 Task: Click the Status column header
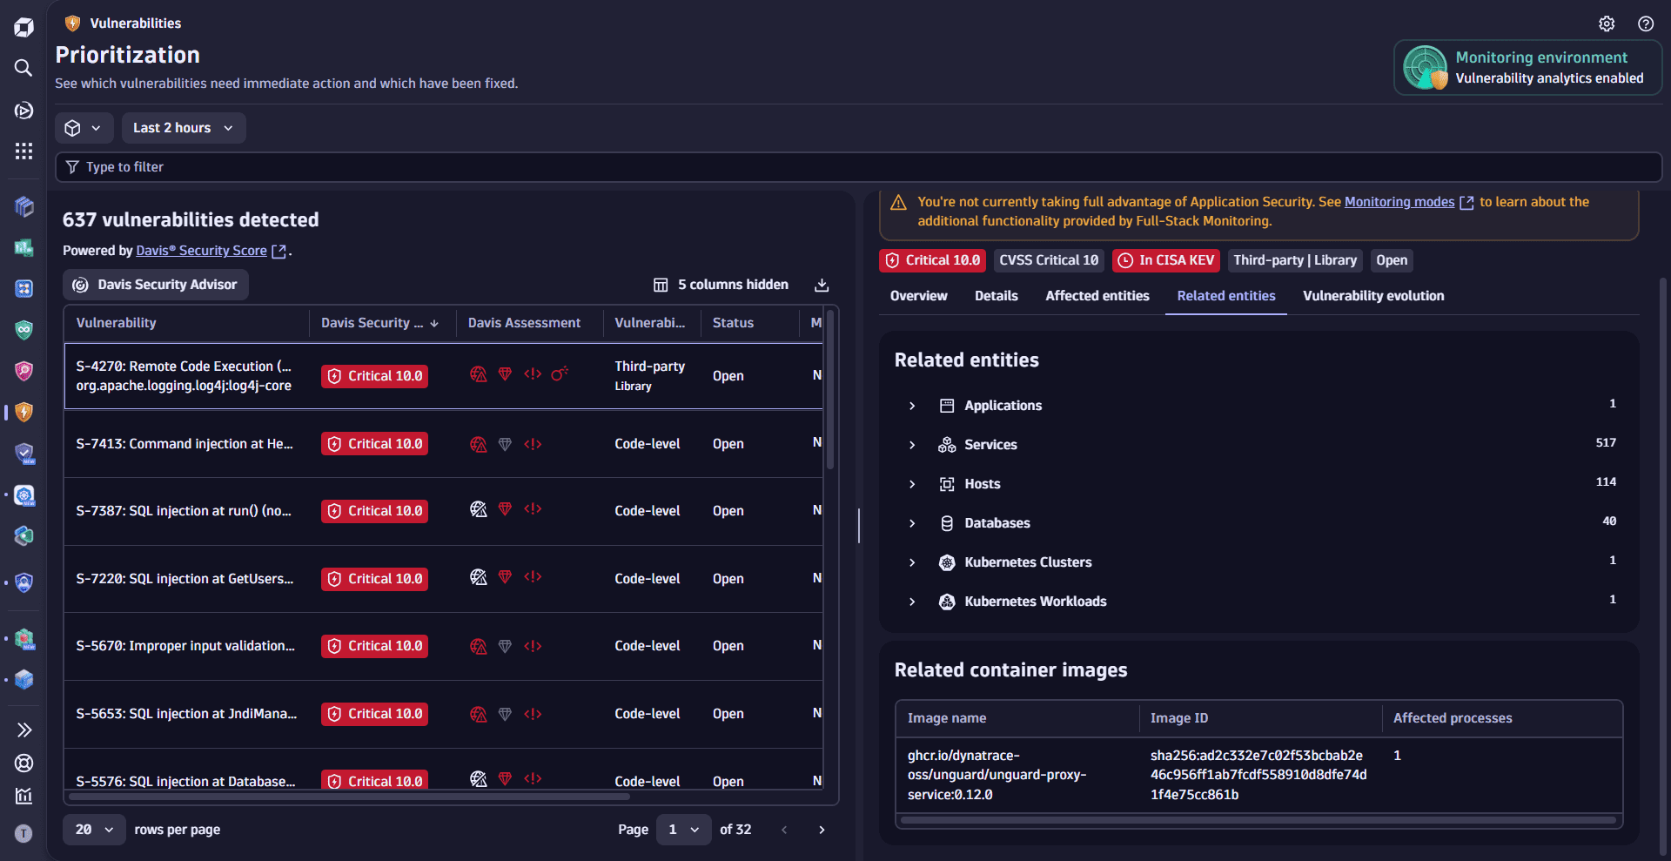pos(750,323)
